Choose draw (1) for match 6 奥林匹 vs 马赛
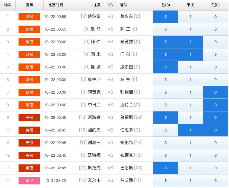 coord(191,80)
